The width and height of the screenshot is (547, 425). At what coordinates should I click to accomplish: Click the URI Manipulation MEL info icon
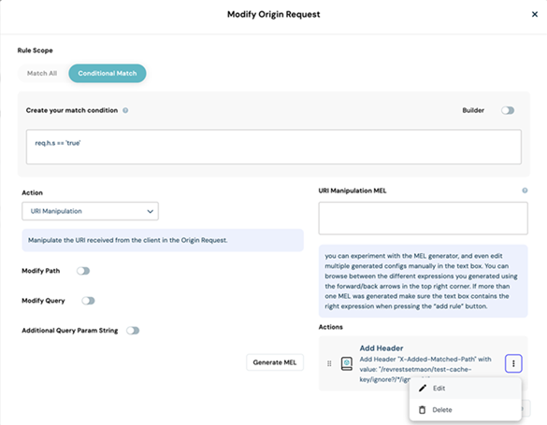525,191
